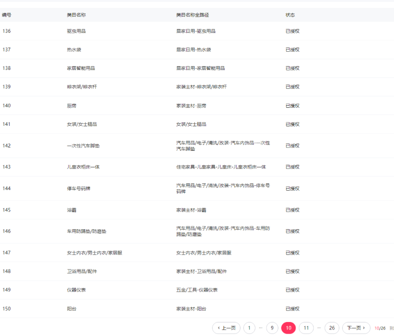Select row 136 驱虫用品 category name
This screenshot has height=335, width=394.
tap(76, 31)
